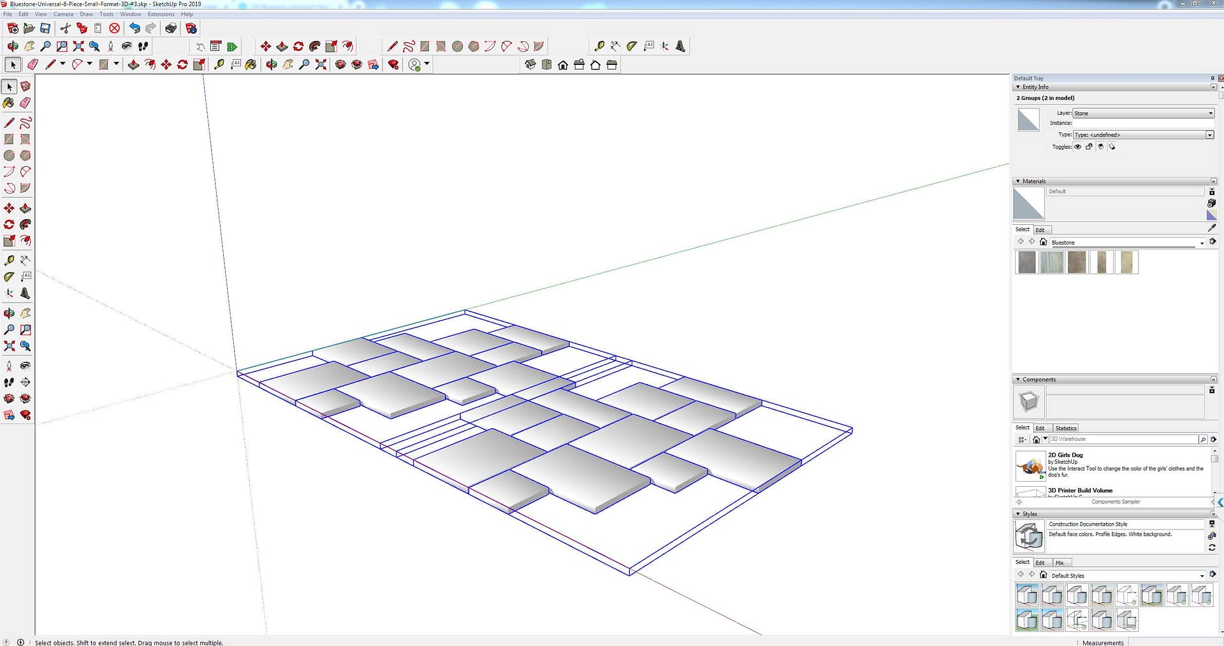The image size is (1224, 646).
Task: Open the Extensions menu
Action: (x=161, y=14)
